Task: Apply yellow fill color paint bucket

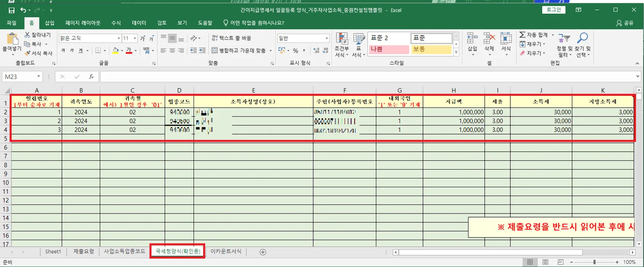Action: 116,50
